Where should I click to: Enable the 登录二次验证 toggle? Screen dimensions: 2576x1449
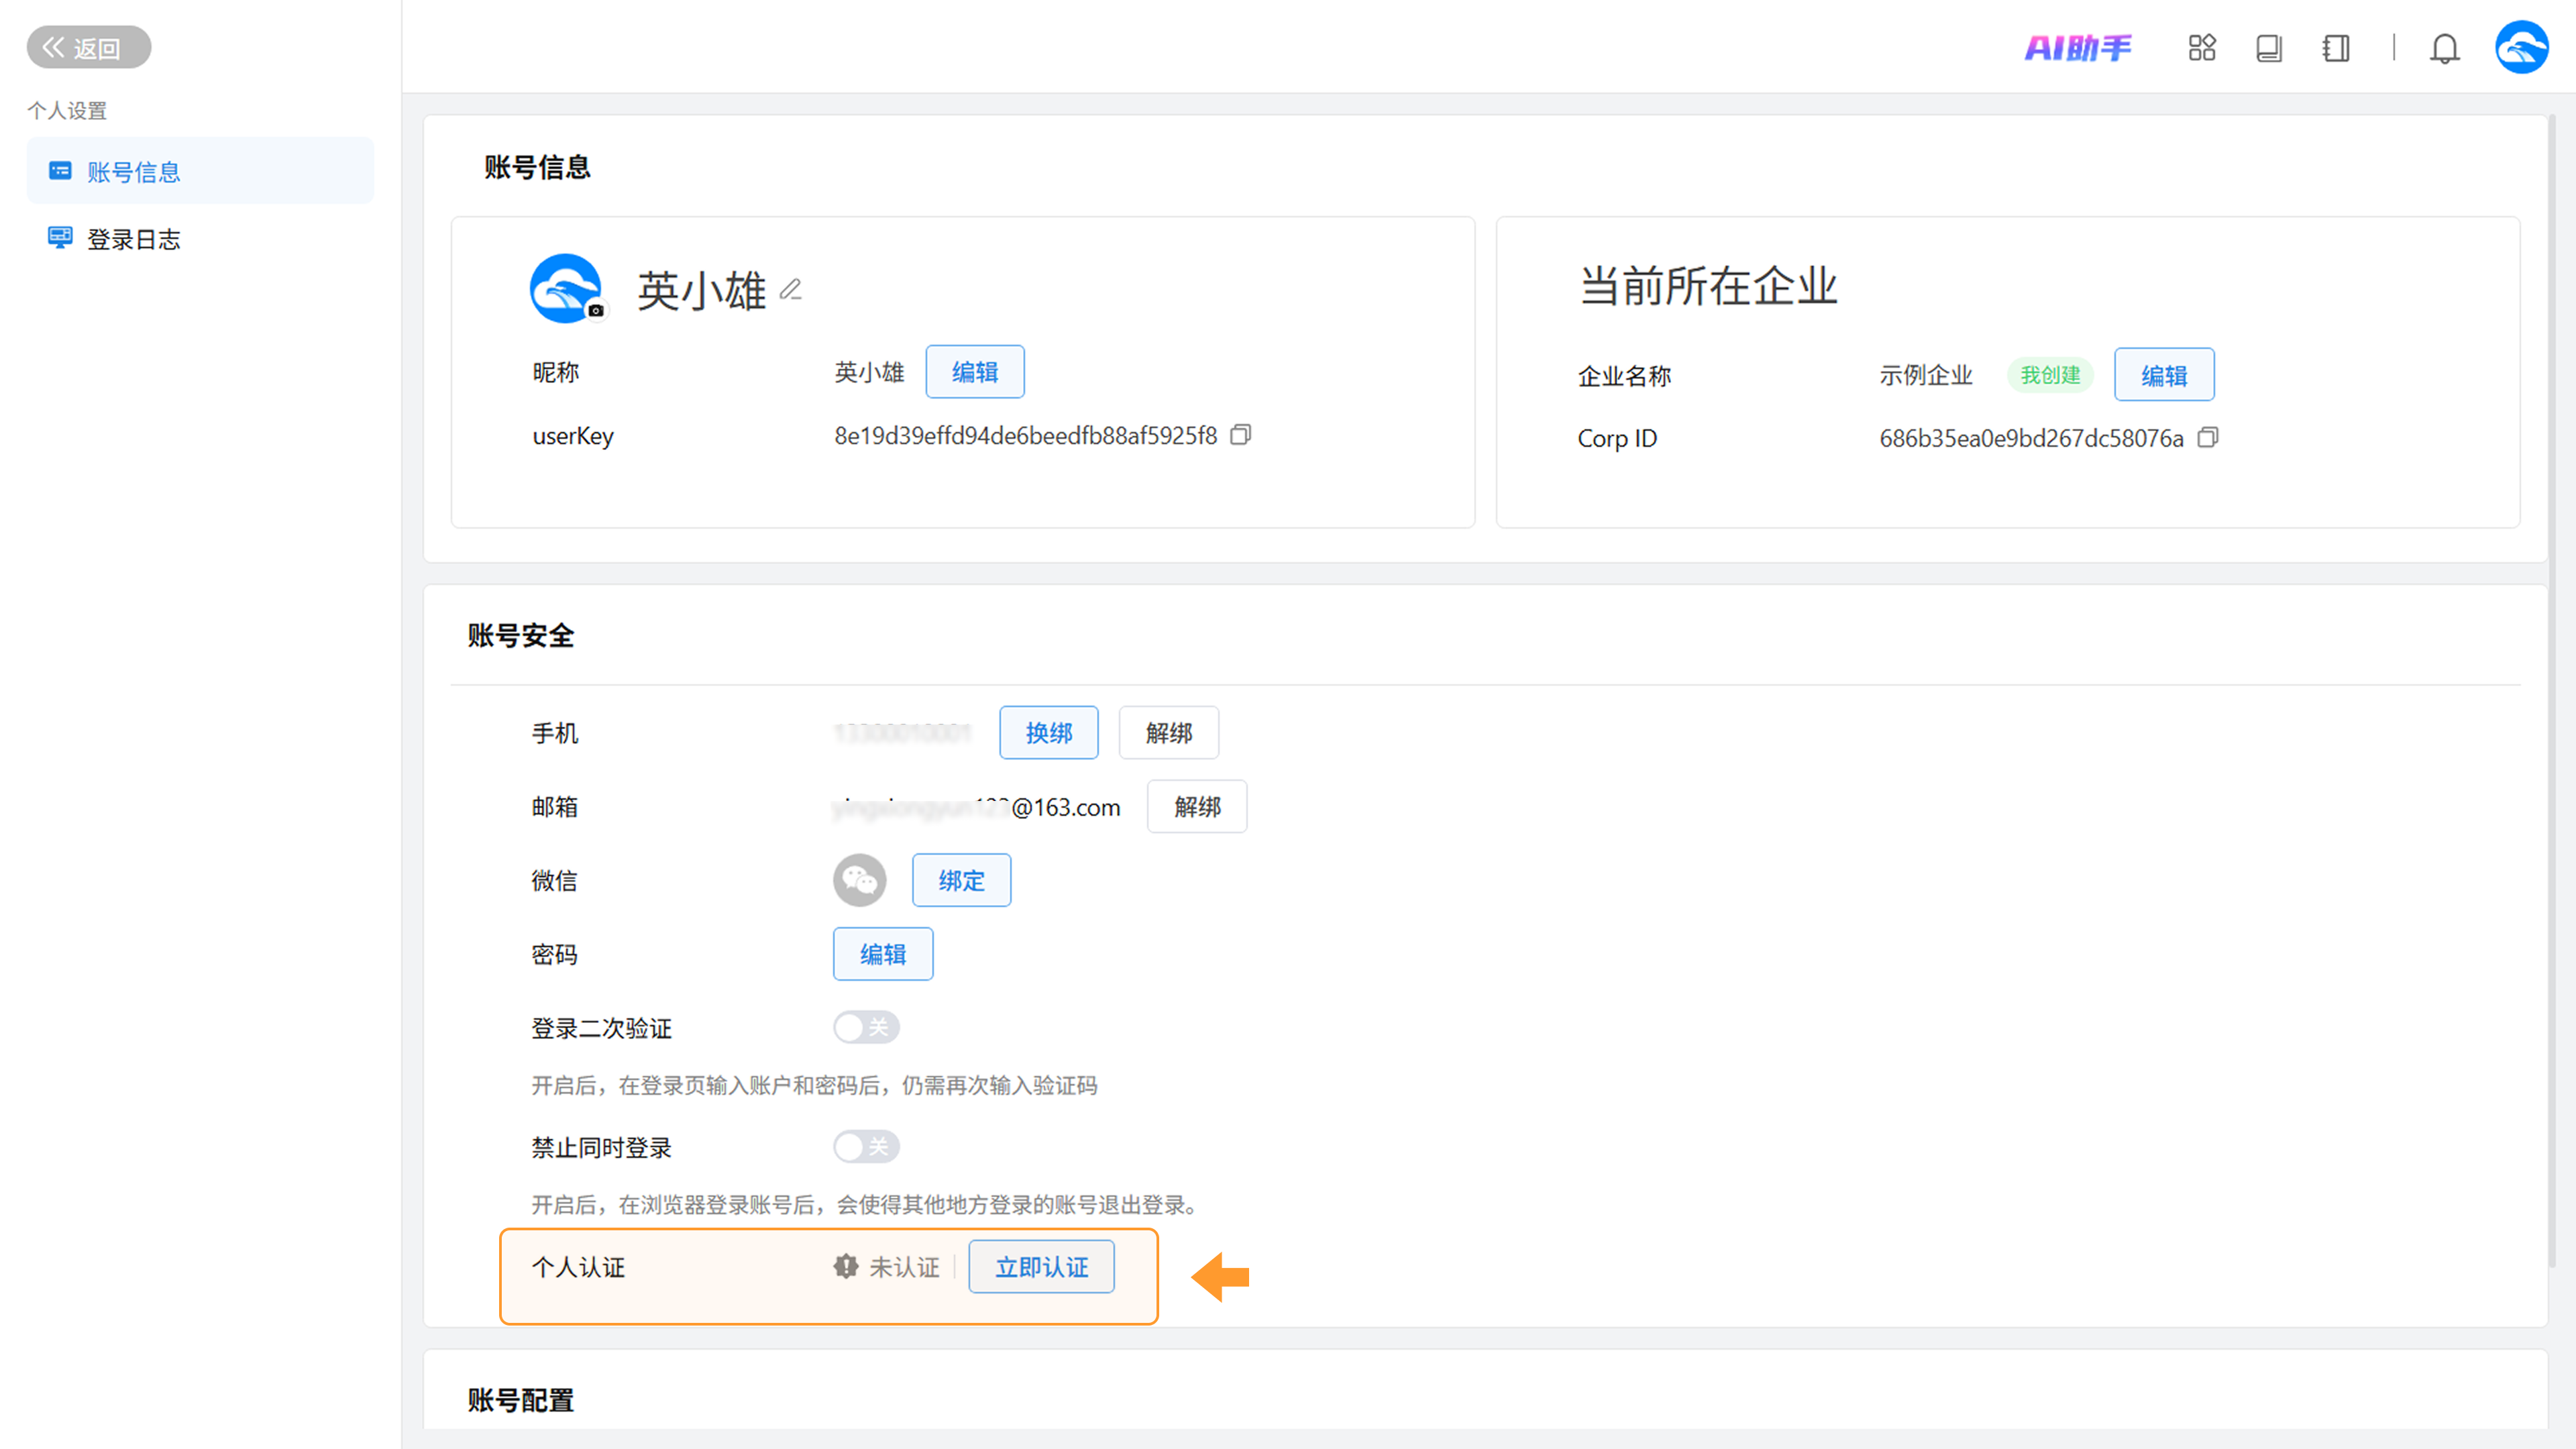click(866, 1027)
